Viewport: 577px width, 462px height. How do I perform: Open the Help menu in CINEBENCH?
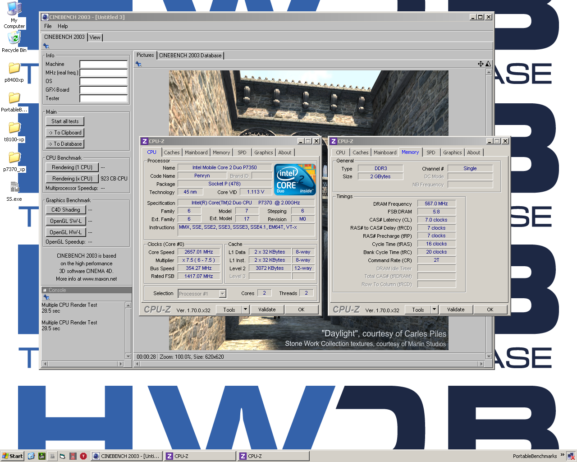pyautogui.click(x=63, y=26)
